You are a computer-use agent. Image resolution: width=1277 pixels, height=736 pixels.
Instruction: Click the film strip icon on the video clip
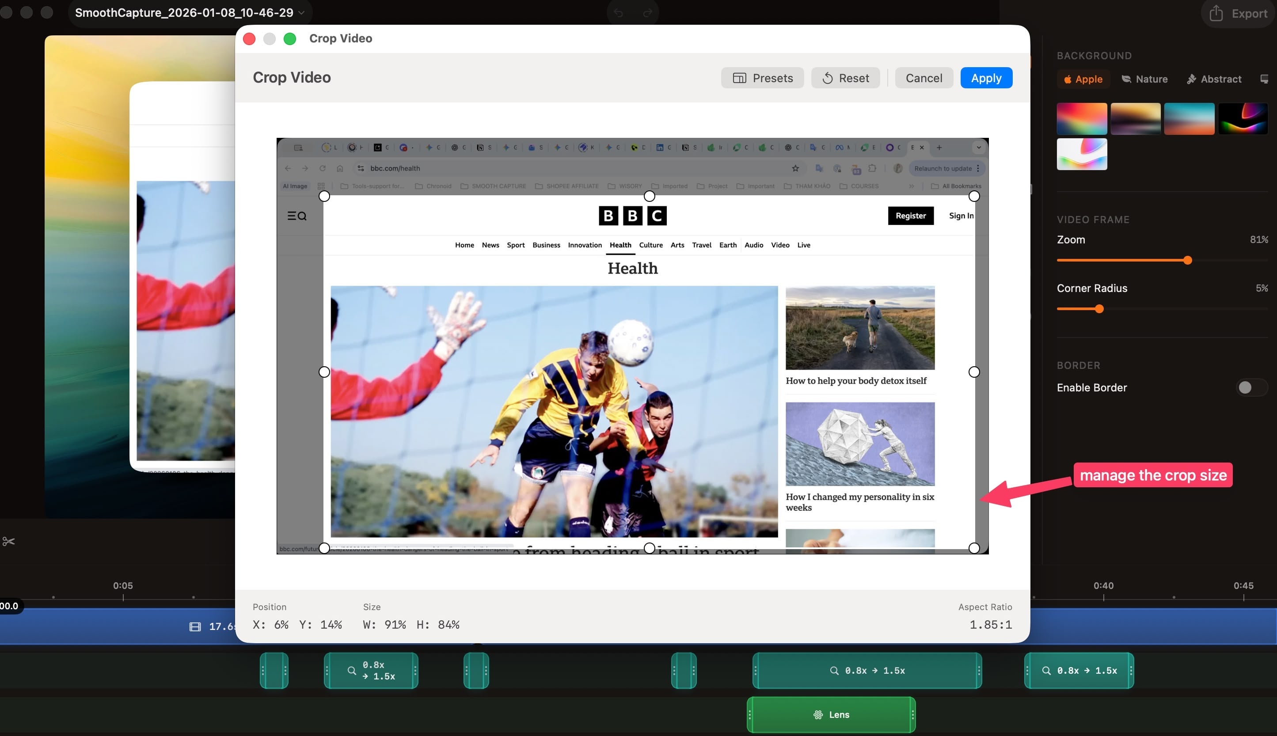pos(195,627)
